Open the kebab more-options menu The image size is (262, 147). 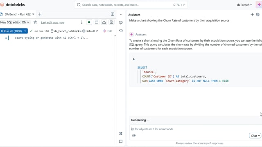point(82,22)
